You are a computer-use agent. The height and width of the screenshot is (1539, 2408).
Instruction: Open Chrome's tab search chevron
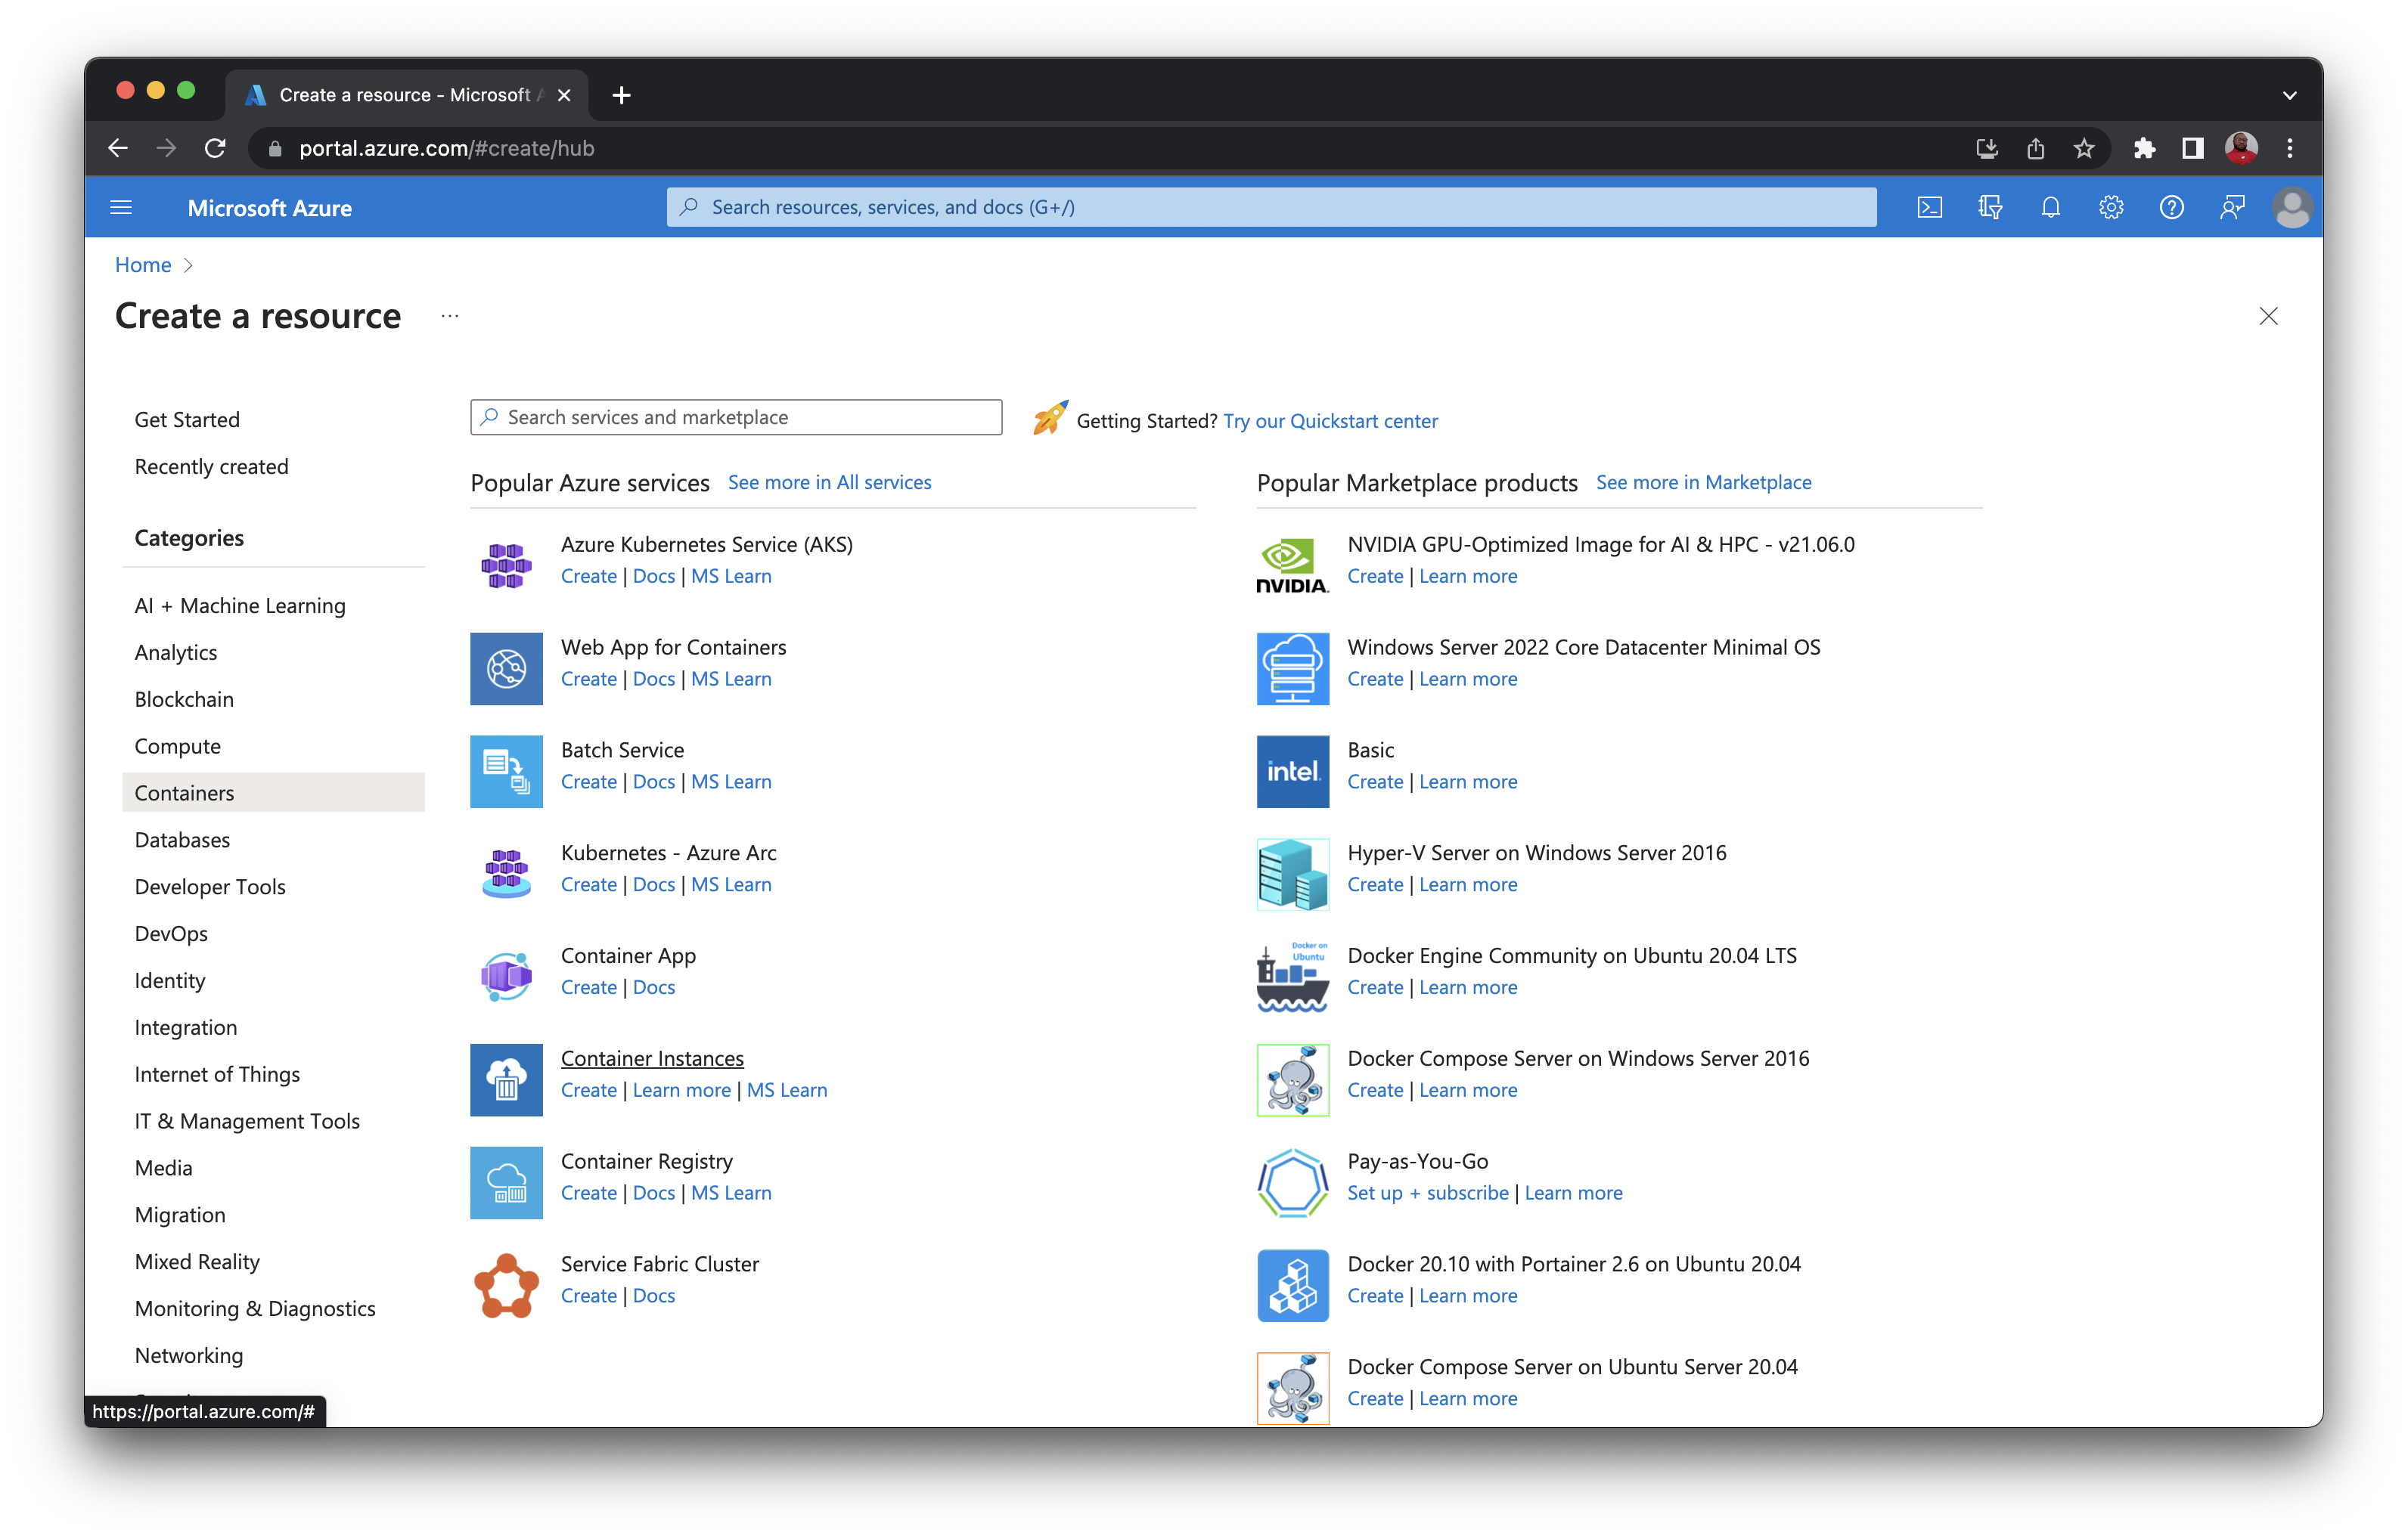2290,95
